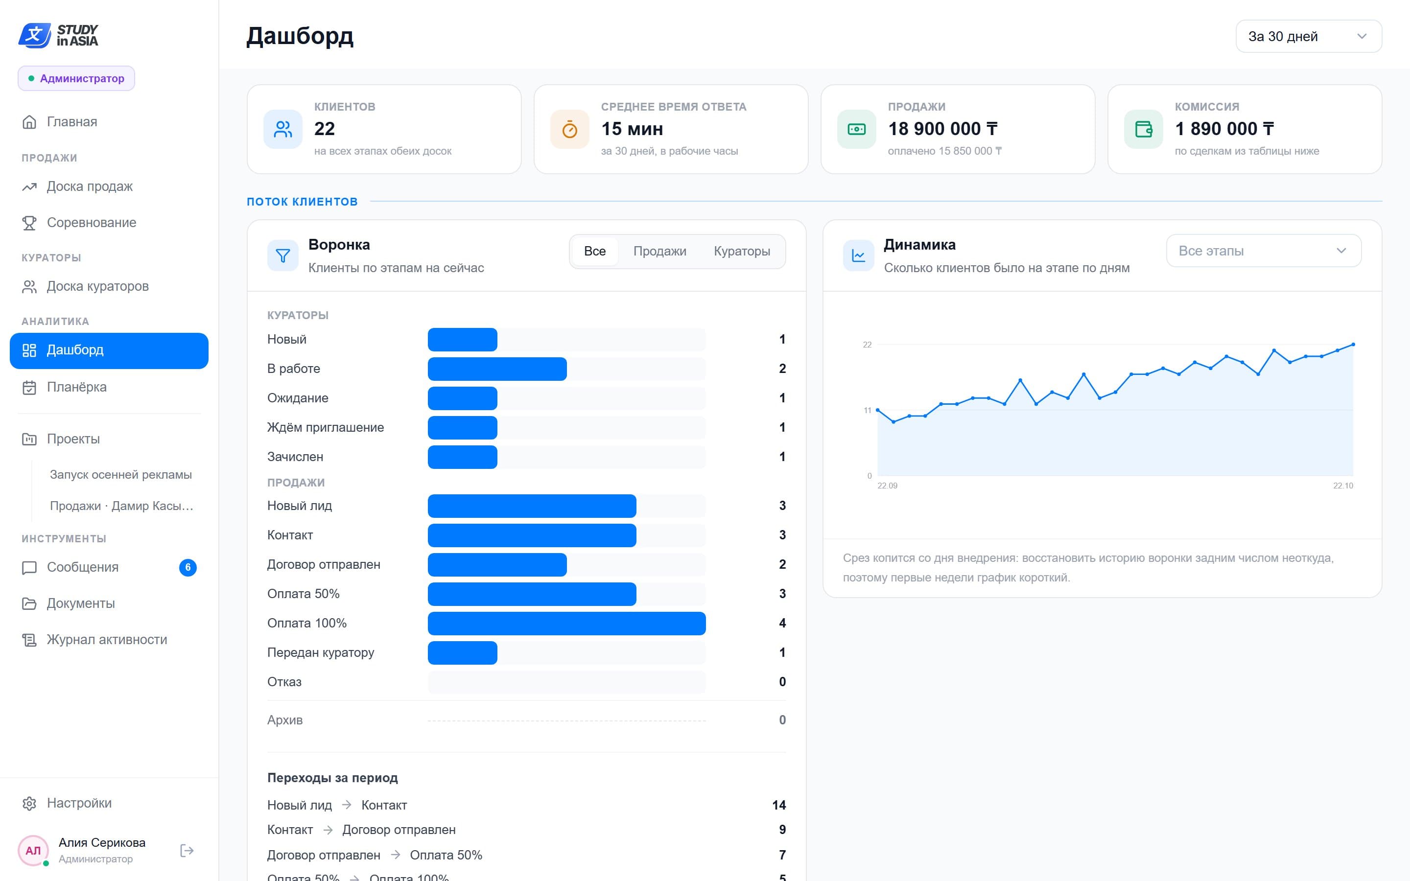
Task: Select the Все funnel filter tab
Action: pos(595,251)
